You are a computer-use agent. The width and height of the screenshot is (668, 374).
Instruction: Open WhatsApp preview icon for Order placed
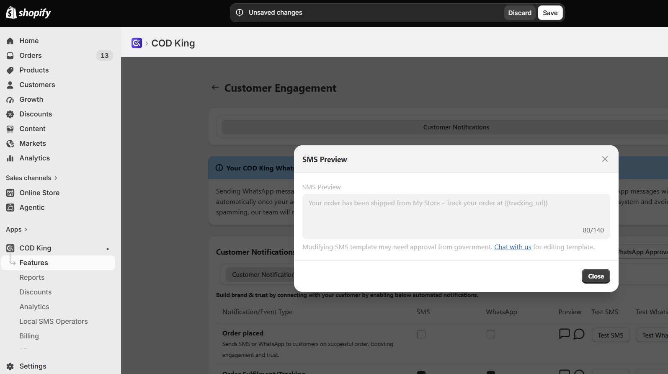579,334
